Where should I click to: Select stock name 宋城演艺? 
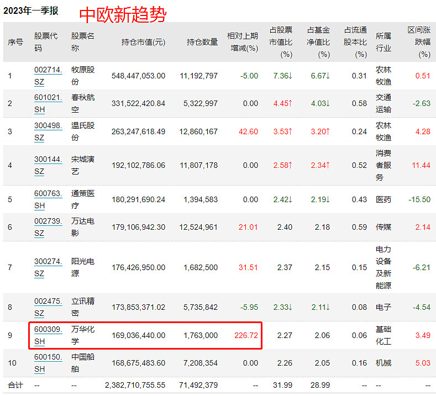83,165
